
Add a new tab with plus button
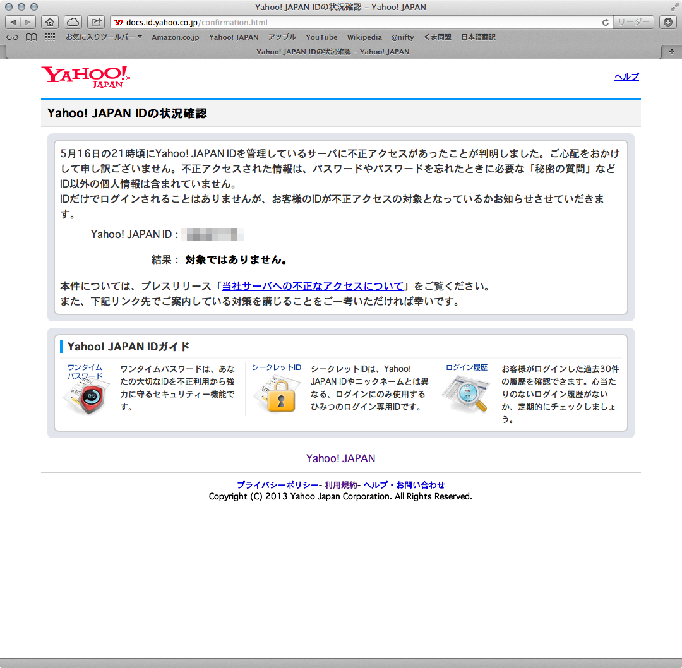point(671,52)
